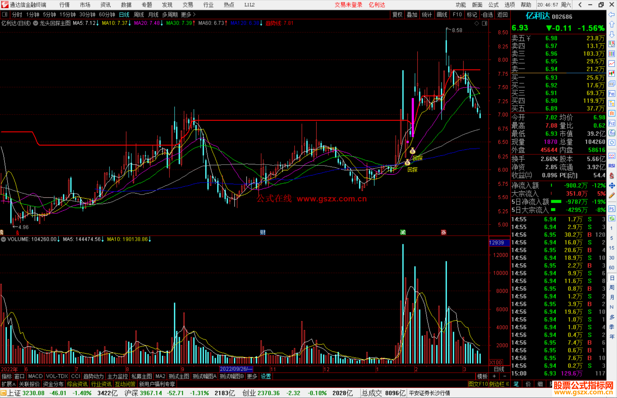Toggle the VOLUME indicator circle button
This screenshot has width=617, height=398.
[x=3, y=239]
